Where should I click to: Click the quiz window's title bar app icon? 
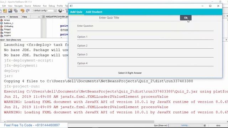click(x=71, y=6)
